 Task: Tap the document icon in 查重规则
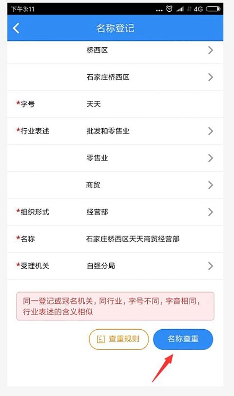(x=101, y=339)
